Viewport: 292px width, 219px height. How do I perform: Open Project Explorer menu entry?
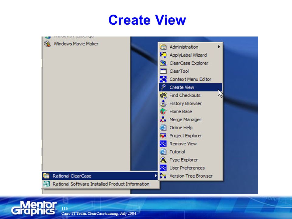(x=190, y=136)
